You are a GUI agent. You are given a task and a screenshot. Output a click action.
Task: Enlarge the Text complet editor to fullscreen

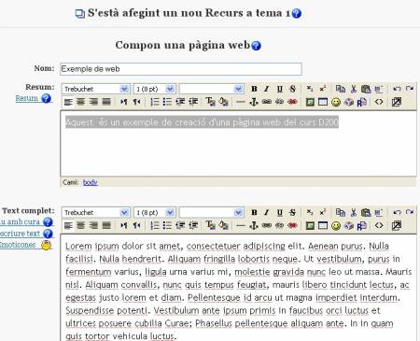click(x=397, y=225)
